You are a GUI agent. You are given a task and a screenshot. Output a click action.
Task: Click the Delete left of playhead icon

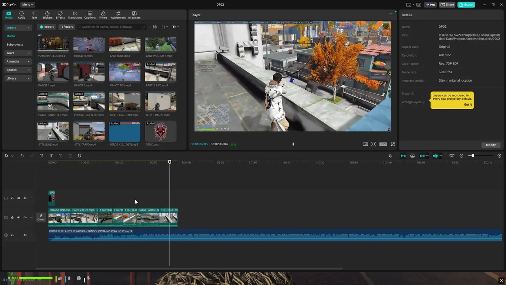[51, 156]
